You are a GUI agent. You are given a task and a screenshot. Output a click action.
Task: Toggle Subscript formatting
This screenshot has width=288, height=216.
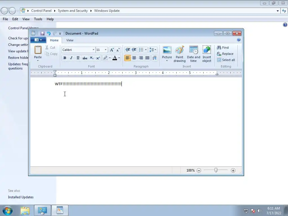pos(91,58)
